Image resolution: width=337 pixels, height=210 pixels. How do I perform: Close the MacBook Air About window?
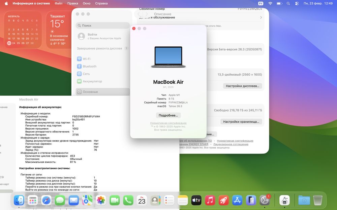[134, 29]
